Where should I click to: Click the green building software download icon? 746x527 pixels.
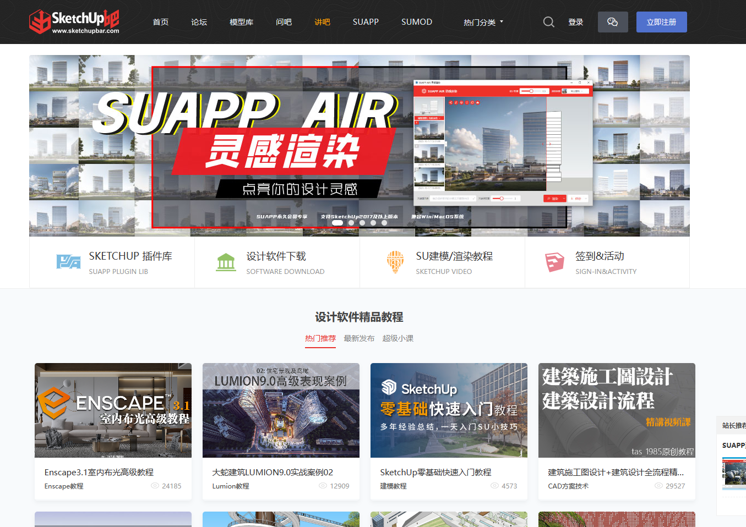coord(226,262)
